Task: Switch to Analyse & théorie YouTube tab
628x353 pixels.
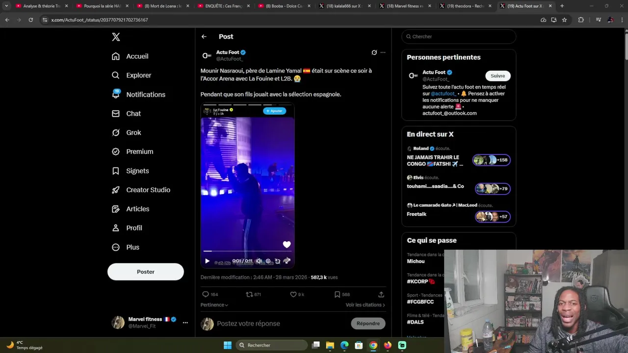Action: point(41,6)
